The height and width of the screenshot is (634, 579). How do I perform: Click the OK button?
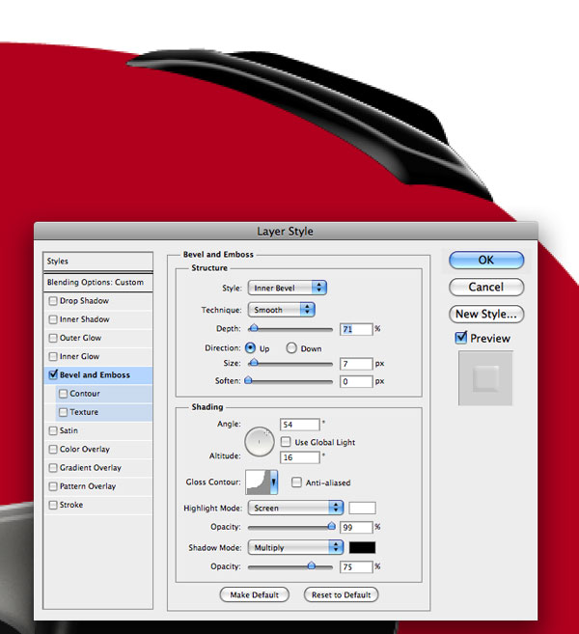486,260
